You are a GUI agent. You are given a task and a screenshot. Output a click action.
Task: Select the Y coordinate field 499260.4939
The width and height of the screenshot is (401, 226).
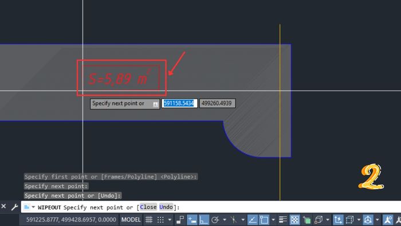point(217,103)
